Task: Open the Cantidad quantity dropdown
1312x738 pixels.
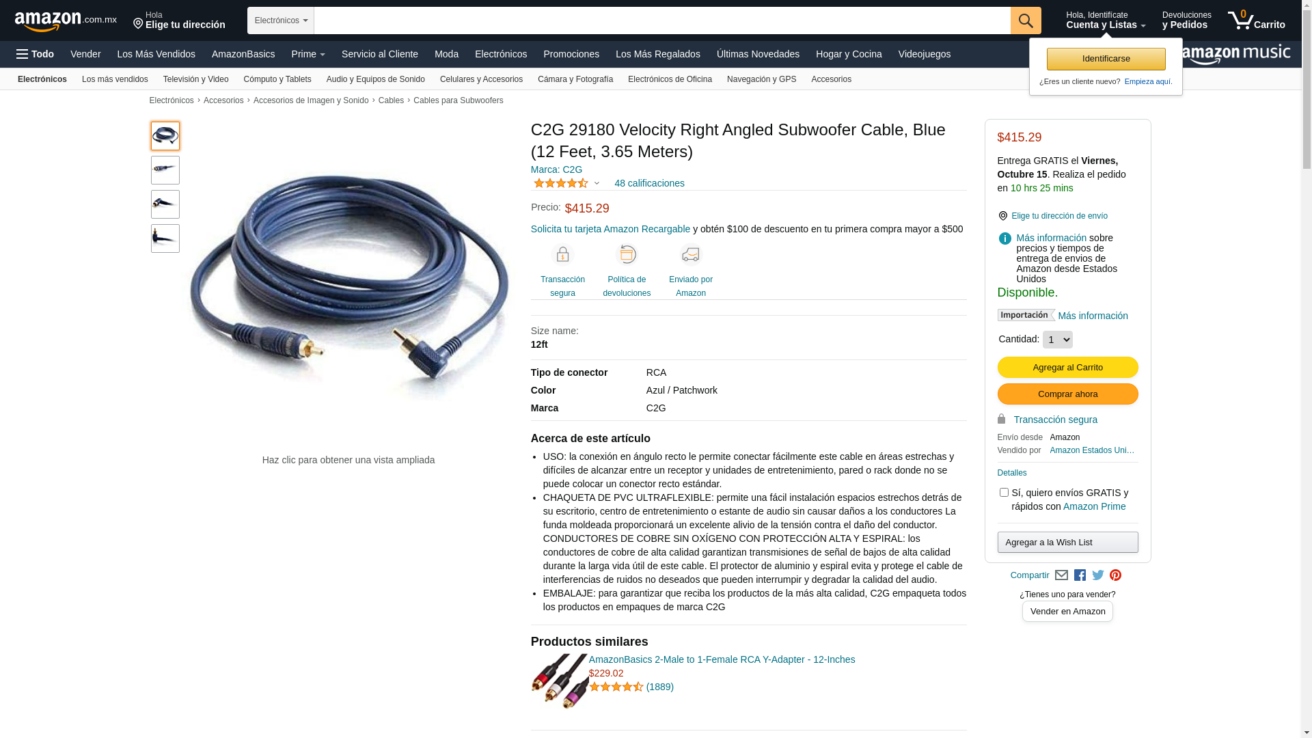Action: click(1057, 340)
